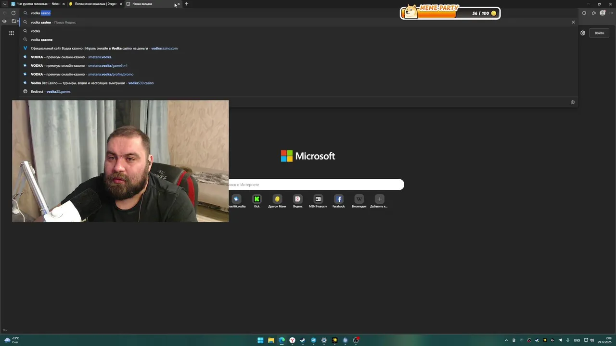The width and height of the screenshot is (616, 346).
Task: Open the quick links settings gear
Action: (x=573, y=102)
